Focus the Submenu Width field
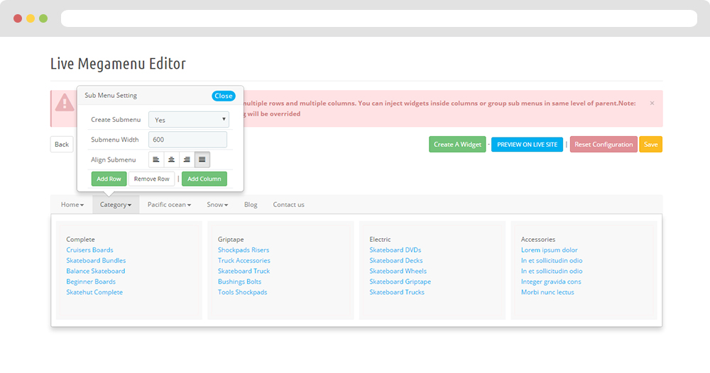Image resolution: width=710 pixels, height=373 pixels. [187, 140]
